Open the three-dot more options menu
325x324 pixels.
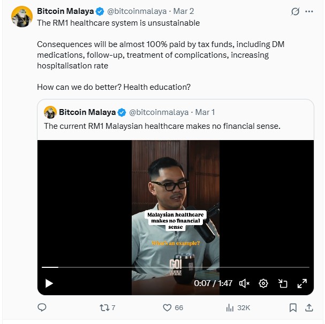point(309,12)
